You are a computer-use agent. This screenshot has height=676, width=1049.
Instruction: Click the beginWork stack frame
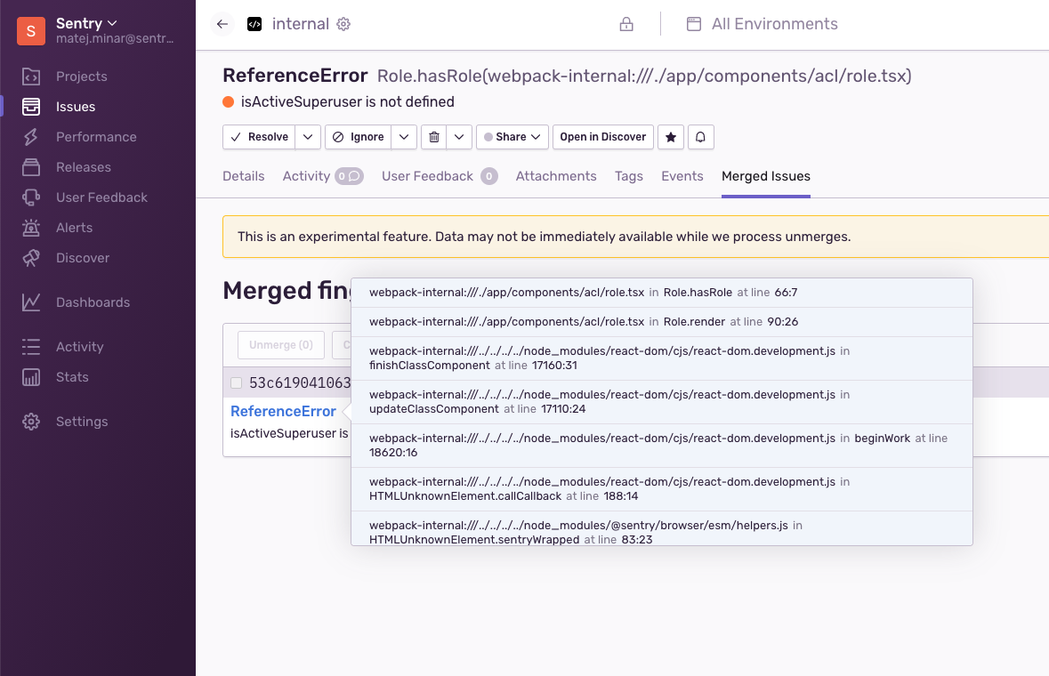(x=662, y=446)
